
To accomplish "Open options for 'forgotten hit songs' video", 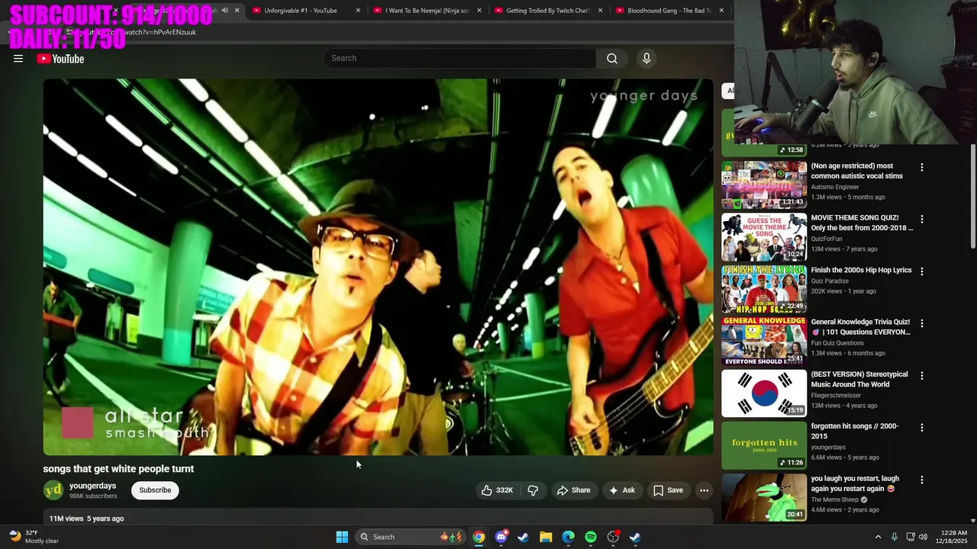I will pos(921,427).
